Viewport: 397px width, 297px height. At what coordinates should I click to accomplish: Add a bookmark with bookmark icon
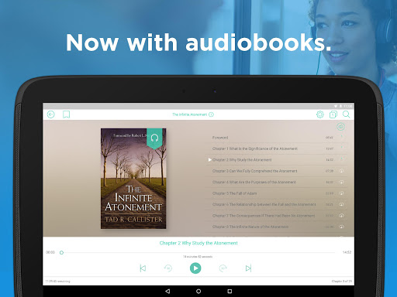[x=66, y=114]
